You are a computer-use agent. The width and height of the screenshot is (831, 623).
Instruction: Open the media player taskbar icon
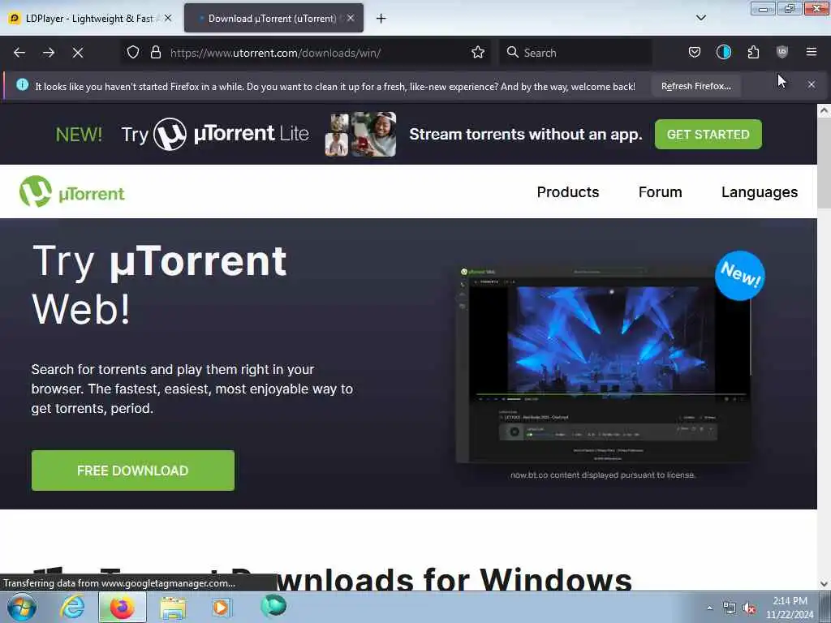click(x=222, y=607)
